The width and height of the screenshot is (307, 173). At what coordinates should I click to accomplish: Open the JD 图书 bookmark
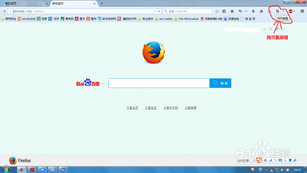click(x=80, y=19)
